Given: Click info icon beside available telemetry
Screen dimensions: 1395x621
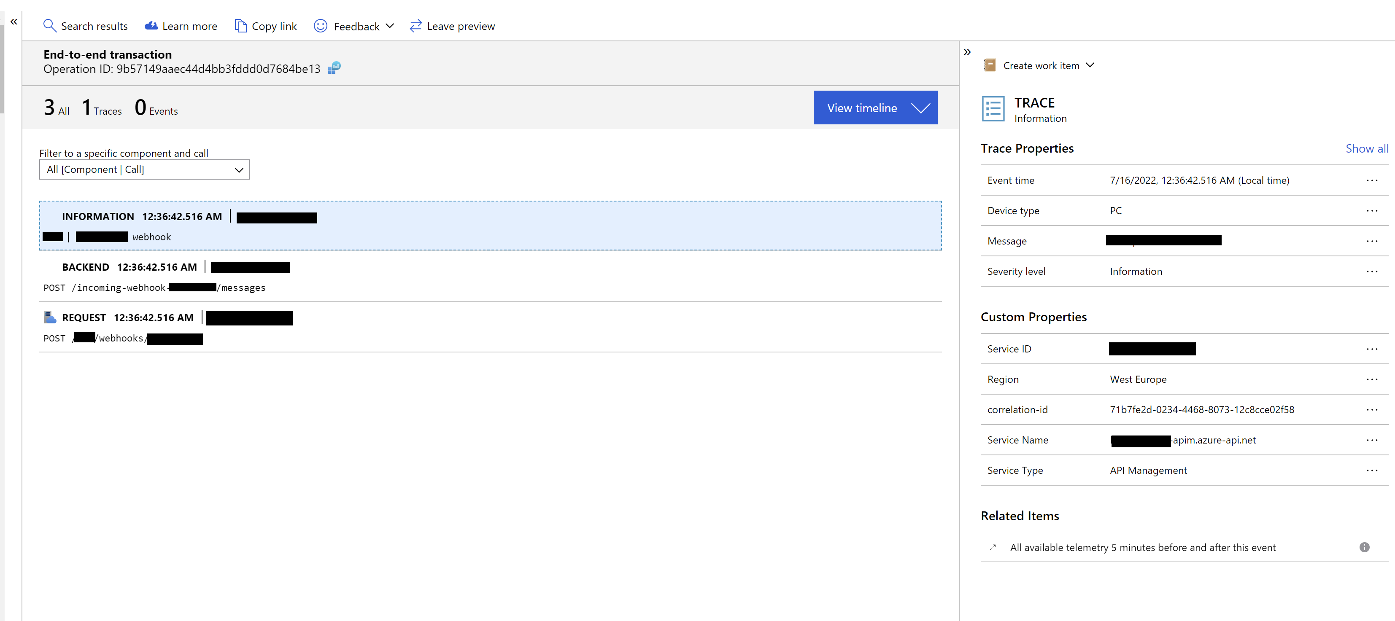Looking at the screenshot, I should 1364,547.
